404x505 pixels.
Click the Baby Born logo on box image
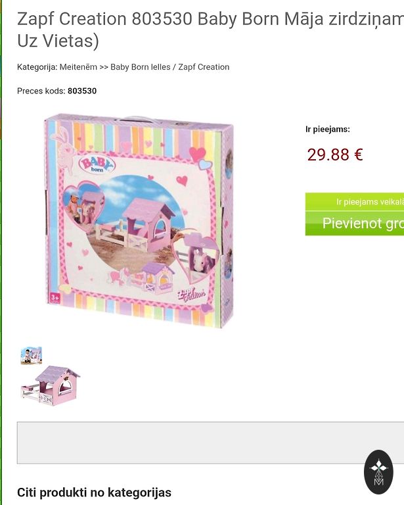coord(97,164)
